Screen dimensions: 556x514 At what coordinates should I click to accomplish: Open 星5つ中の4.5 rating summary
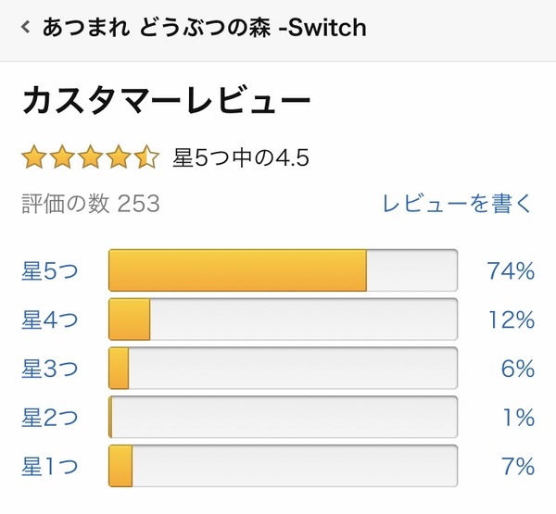point(241,158)
